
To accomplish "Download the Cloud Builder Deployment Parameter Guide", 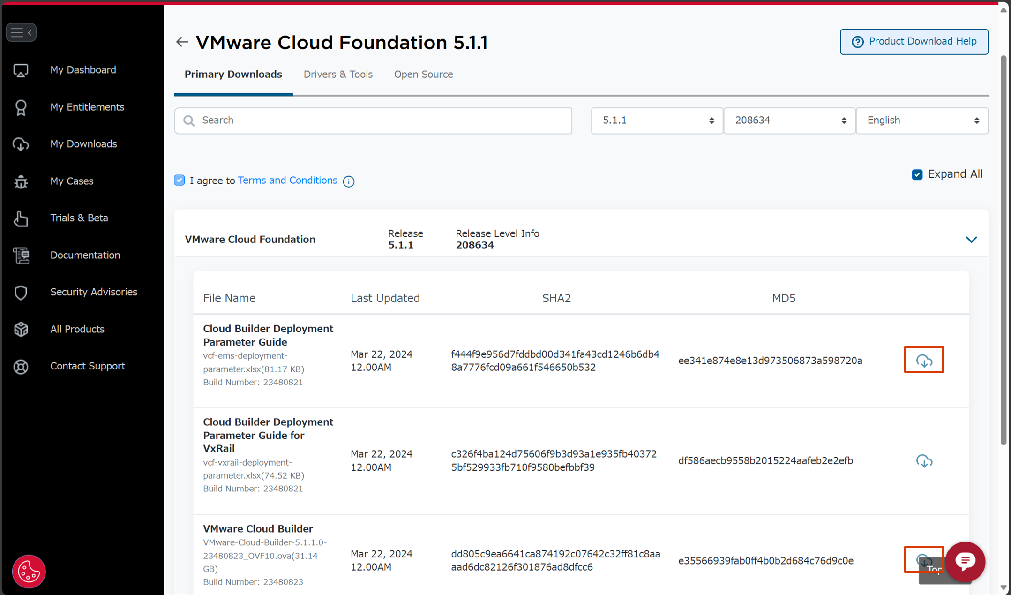I will click(924, 361).
